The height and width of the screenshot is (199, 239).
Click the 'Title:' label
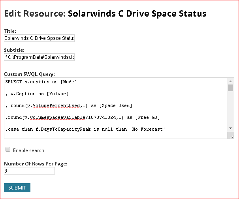(x=10, y=31)
